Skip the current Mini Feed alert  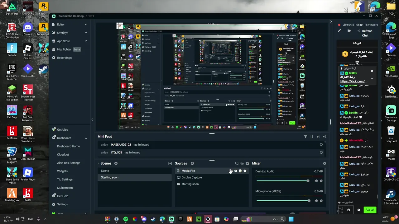[318, 137]
